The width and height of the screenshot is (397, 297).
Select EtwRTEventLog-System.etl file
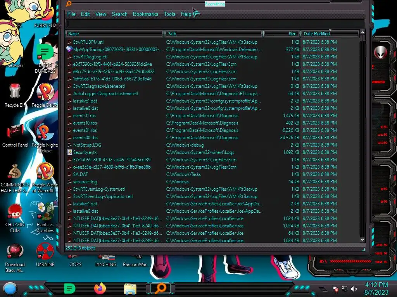[99, 189]
